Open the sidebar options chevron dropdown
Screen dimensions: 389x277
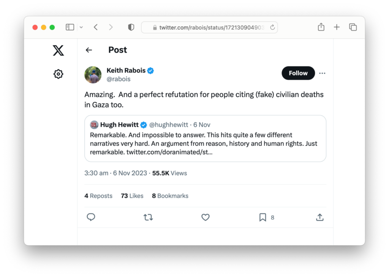tap(81, 27)
